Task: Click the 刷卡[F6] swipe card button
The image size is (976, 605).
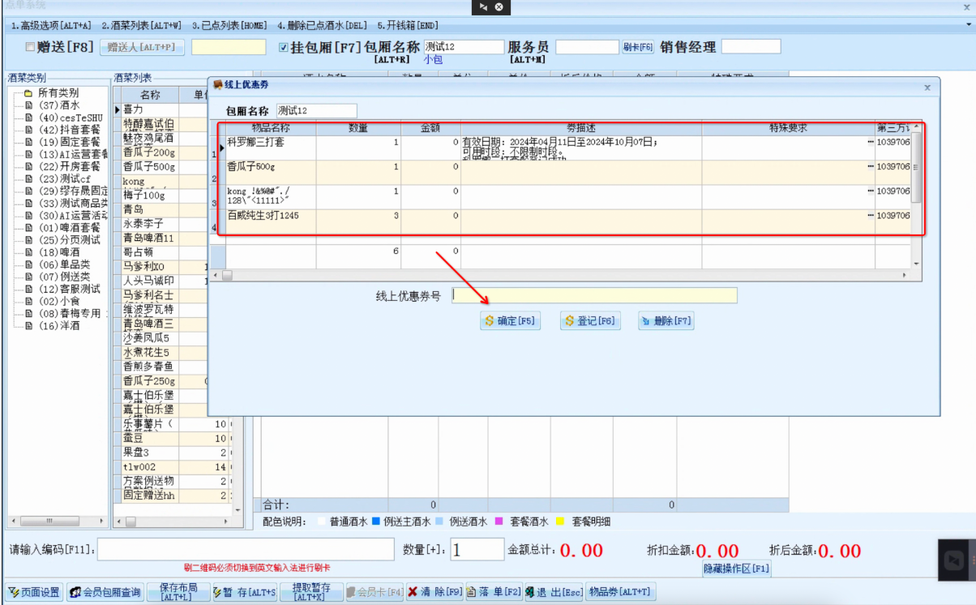Action: tap(640, 46)
